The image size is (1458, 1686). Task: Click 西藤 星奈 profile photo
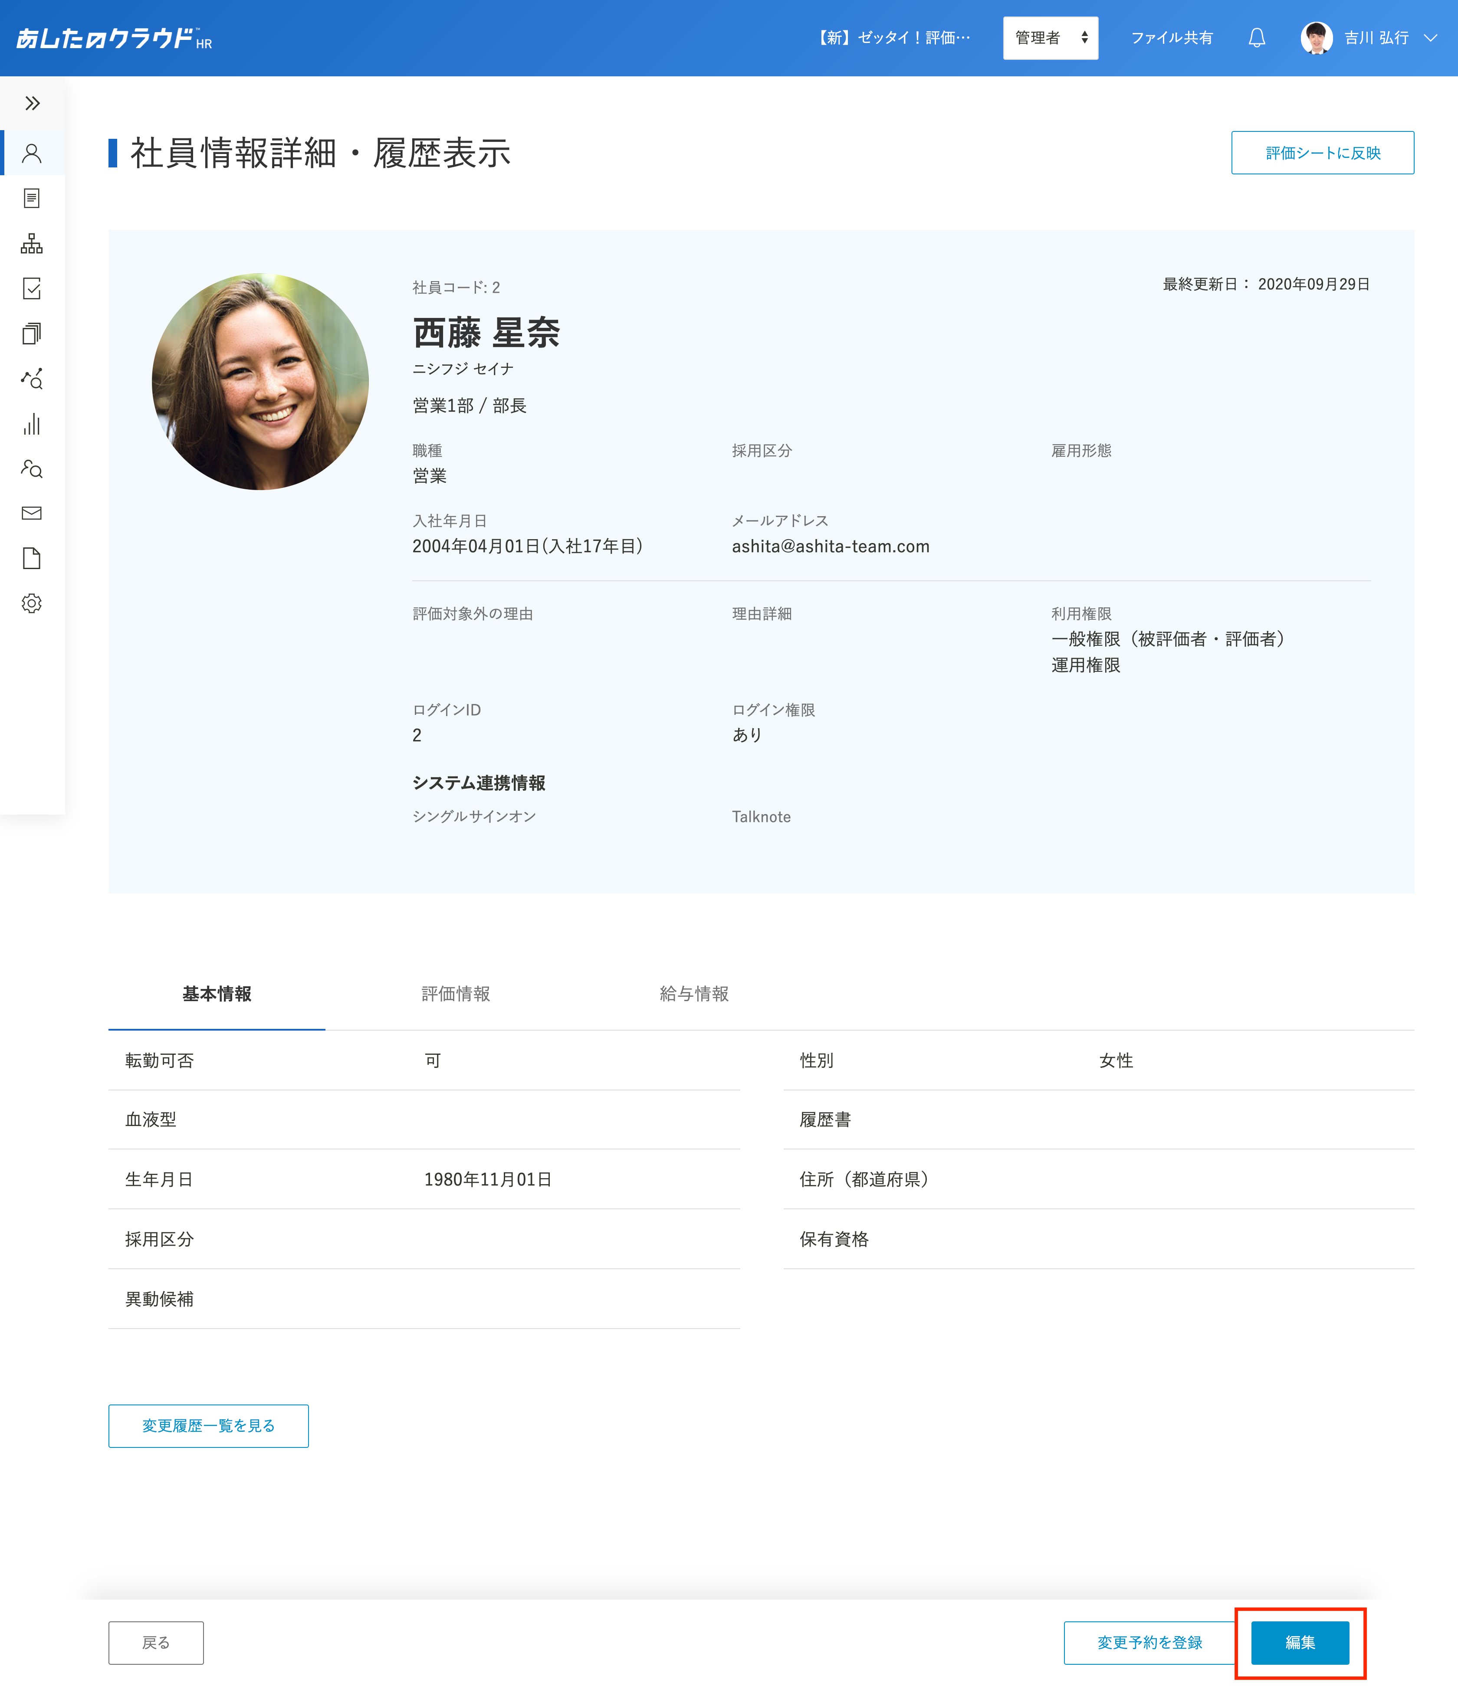(259, 382)
